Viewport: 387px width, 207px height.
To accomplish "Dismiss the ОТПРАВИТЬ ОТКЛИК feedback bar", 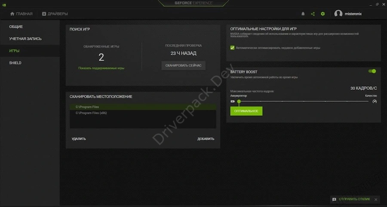I will click(376, 199).
